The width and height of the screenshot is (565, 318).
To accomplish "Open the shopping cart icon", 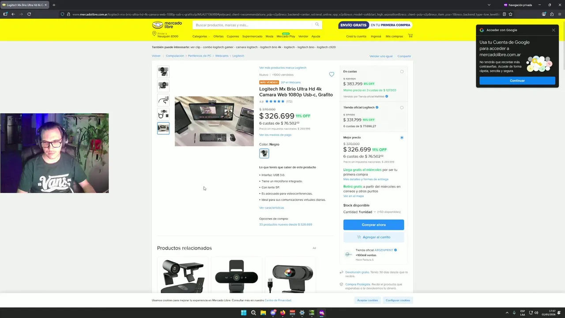I will click(410, 36).
